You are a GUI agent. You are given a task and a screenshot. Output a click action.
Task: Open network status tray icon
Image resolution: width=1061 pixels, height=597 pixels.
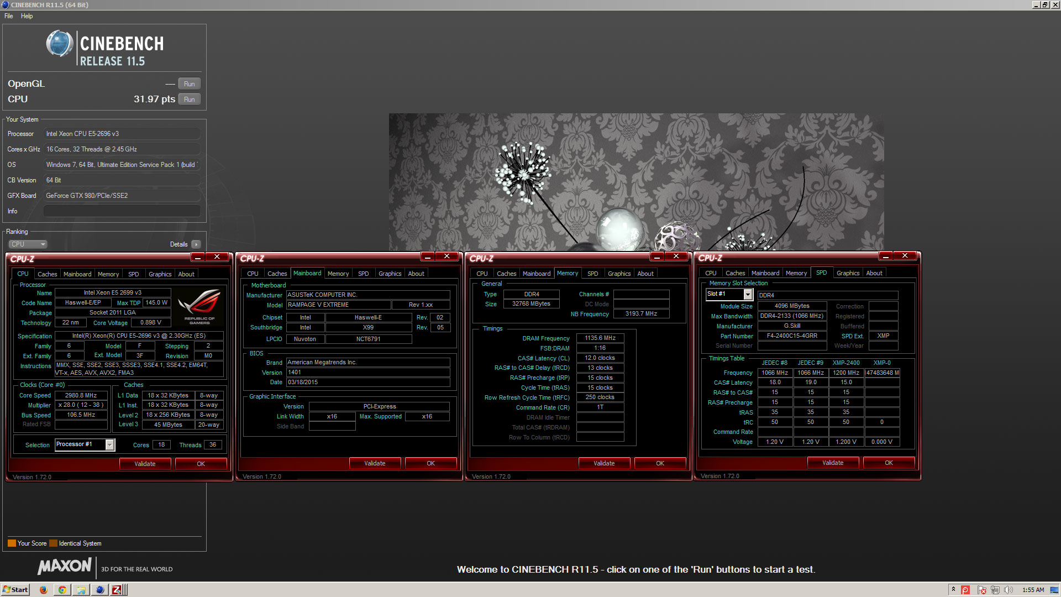click(x=995, y=590)
